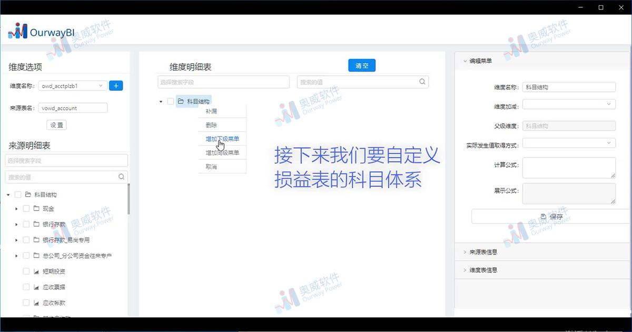This screenshot has height=332, width=632.
Task: Select the 应收帐款 row label
Action: point(54,303)
